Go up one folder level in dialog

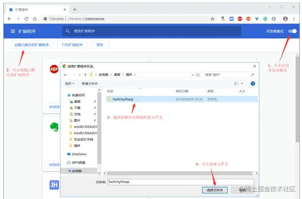85,75
